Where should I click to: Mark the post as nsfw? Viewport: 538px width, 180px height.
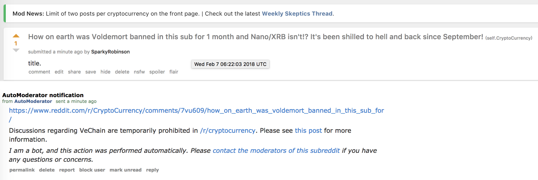tap(139, 72)
